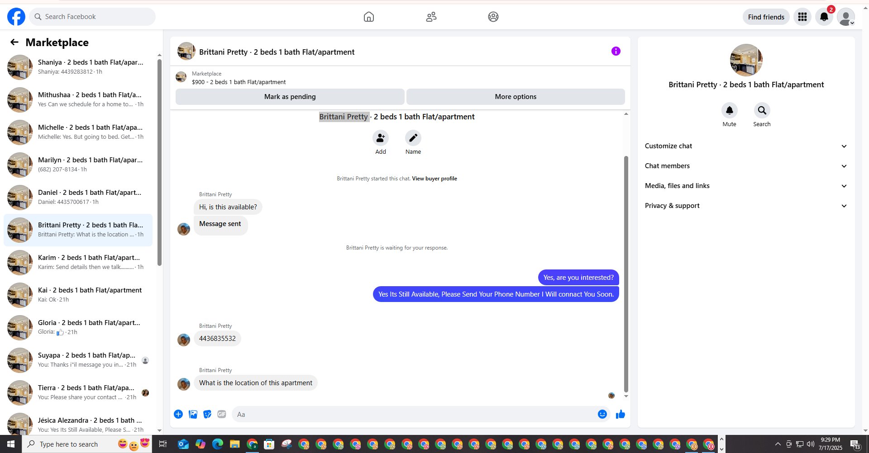
Task: Open more actions plus icon
Action: (178, 414)
